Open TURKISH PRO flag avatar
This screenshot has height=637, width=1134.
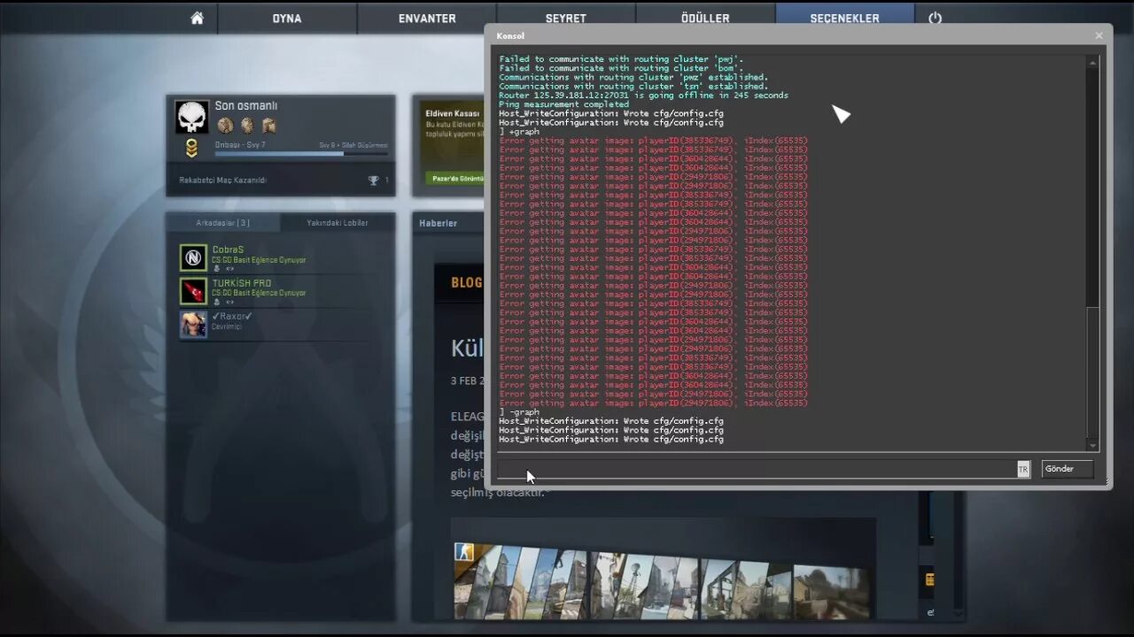point(193,291)
